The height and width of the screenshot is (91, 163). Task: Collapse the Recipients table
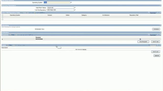pyautogui.click(x=160, y=35)
